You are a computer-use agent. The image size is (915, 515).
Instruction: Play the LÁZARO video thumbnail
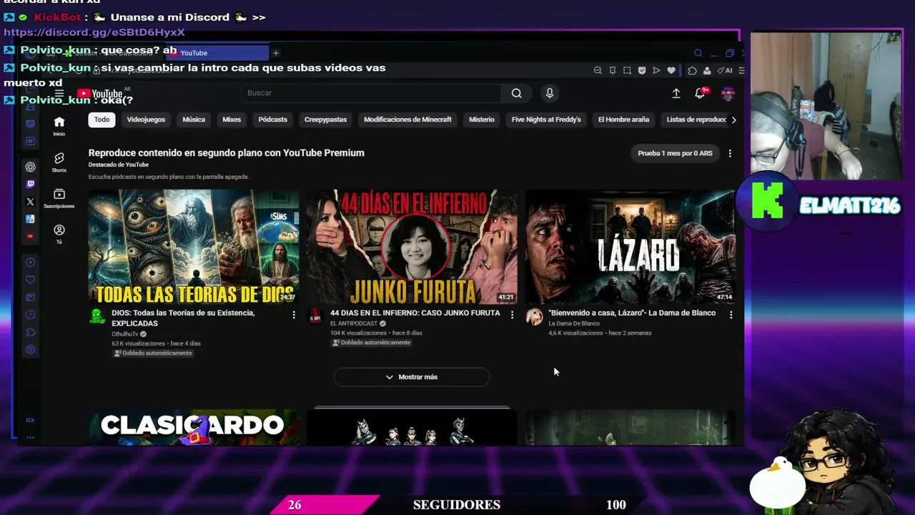pyautogui.click(x=630, y=247)
